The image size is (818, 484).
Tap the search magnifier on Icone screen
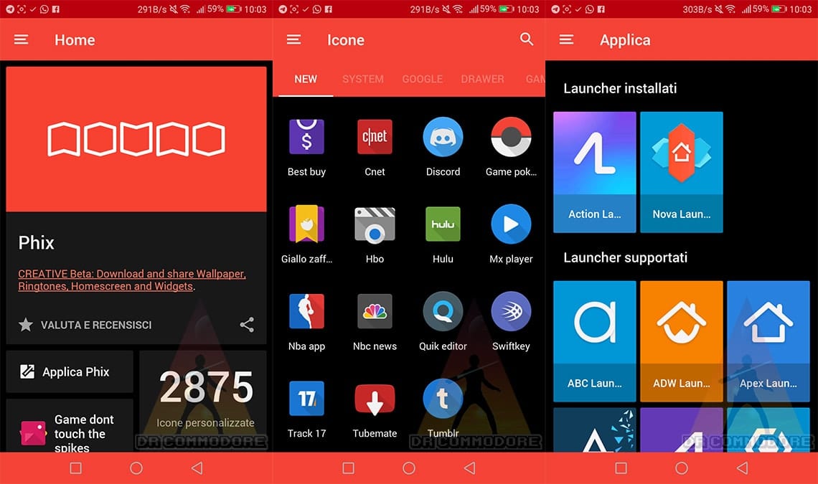coord(527,39)
